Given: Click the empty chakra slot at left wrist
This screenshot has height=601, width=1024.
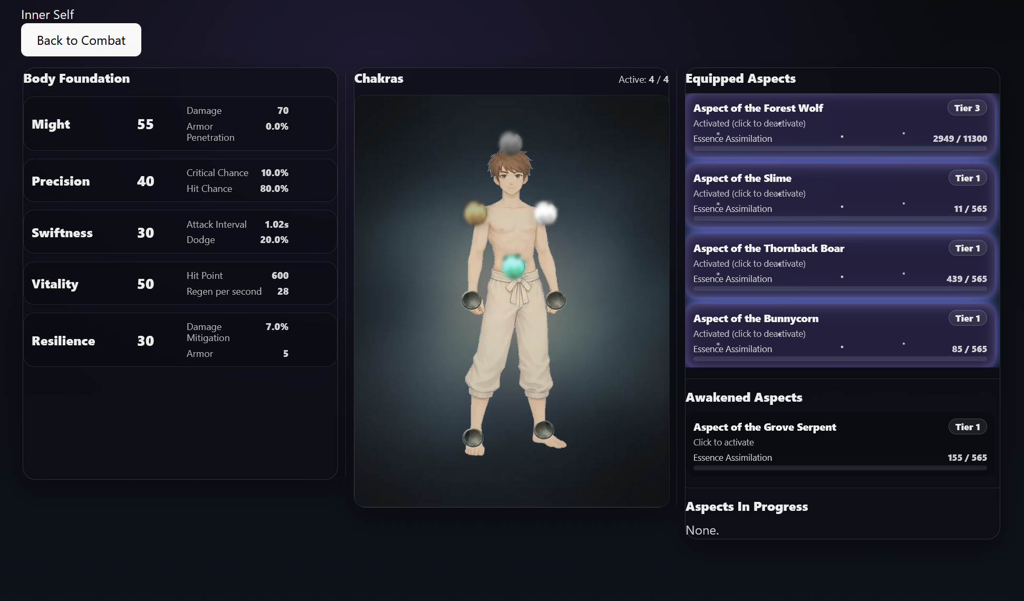Looking at the screenshot, I should [x=556, y=300].
